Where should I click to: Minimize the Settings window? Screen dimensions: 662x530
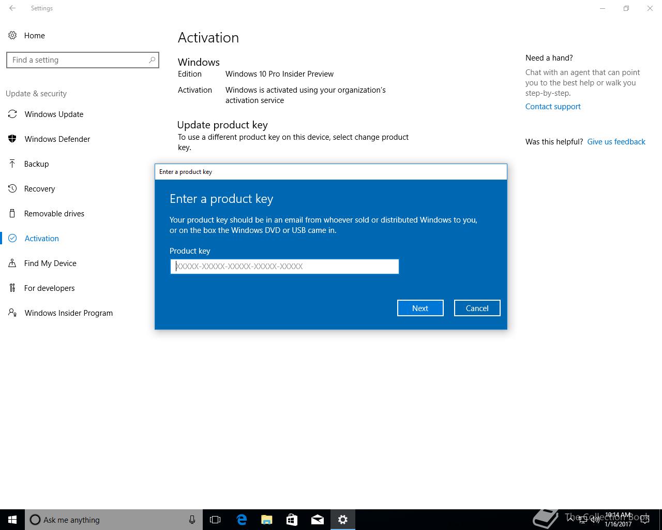pos(603,8)
